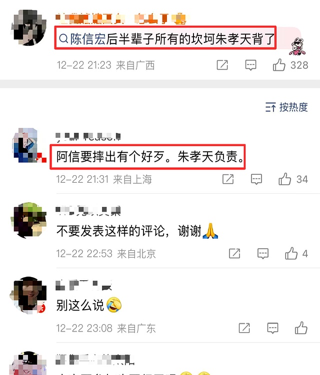320x375 pixels.
Task: Share the comment posted at 21:23
Action: (x=222, y=65)
